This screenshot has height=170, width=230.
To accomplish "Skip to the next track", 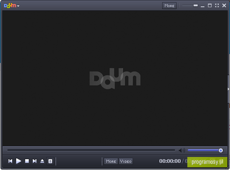I will 35,161.
